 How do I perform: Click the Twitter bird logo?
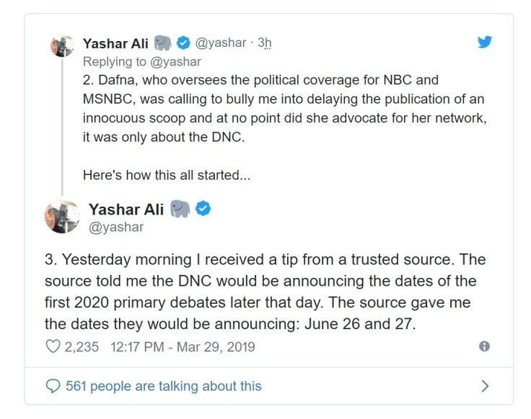(485, 42)
